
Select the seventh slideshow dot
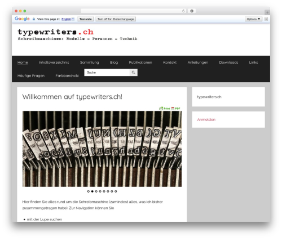(x=112, y=192)
